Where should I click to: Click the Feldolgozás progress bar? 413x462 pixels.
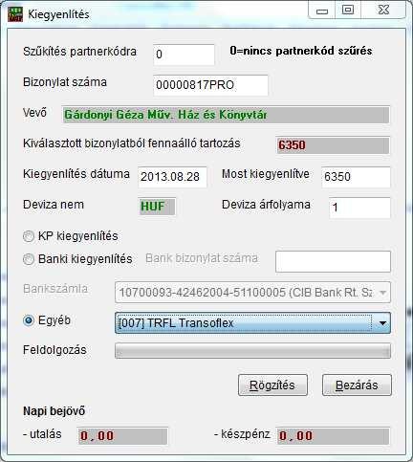tap(252, 351)
